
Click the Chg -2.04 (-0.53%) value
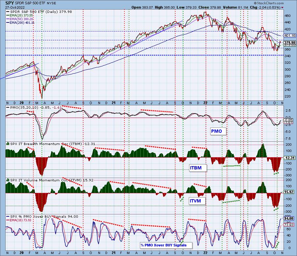265,7
